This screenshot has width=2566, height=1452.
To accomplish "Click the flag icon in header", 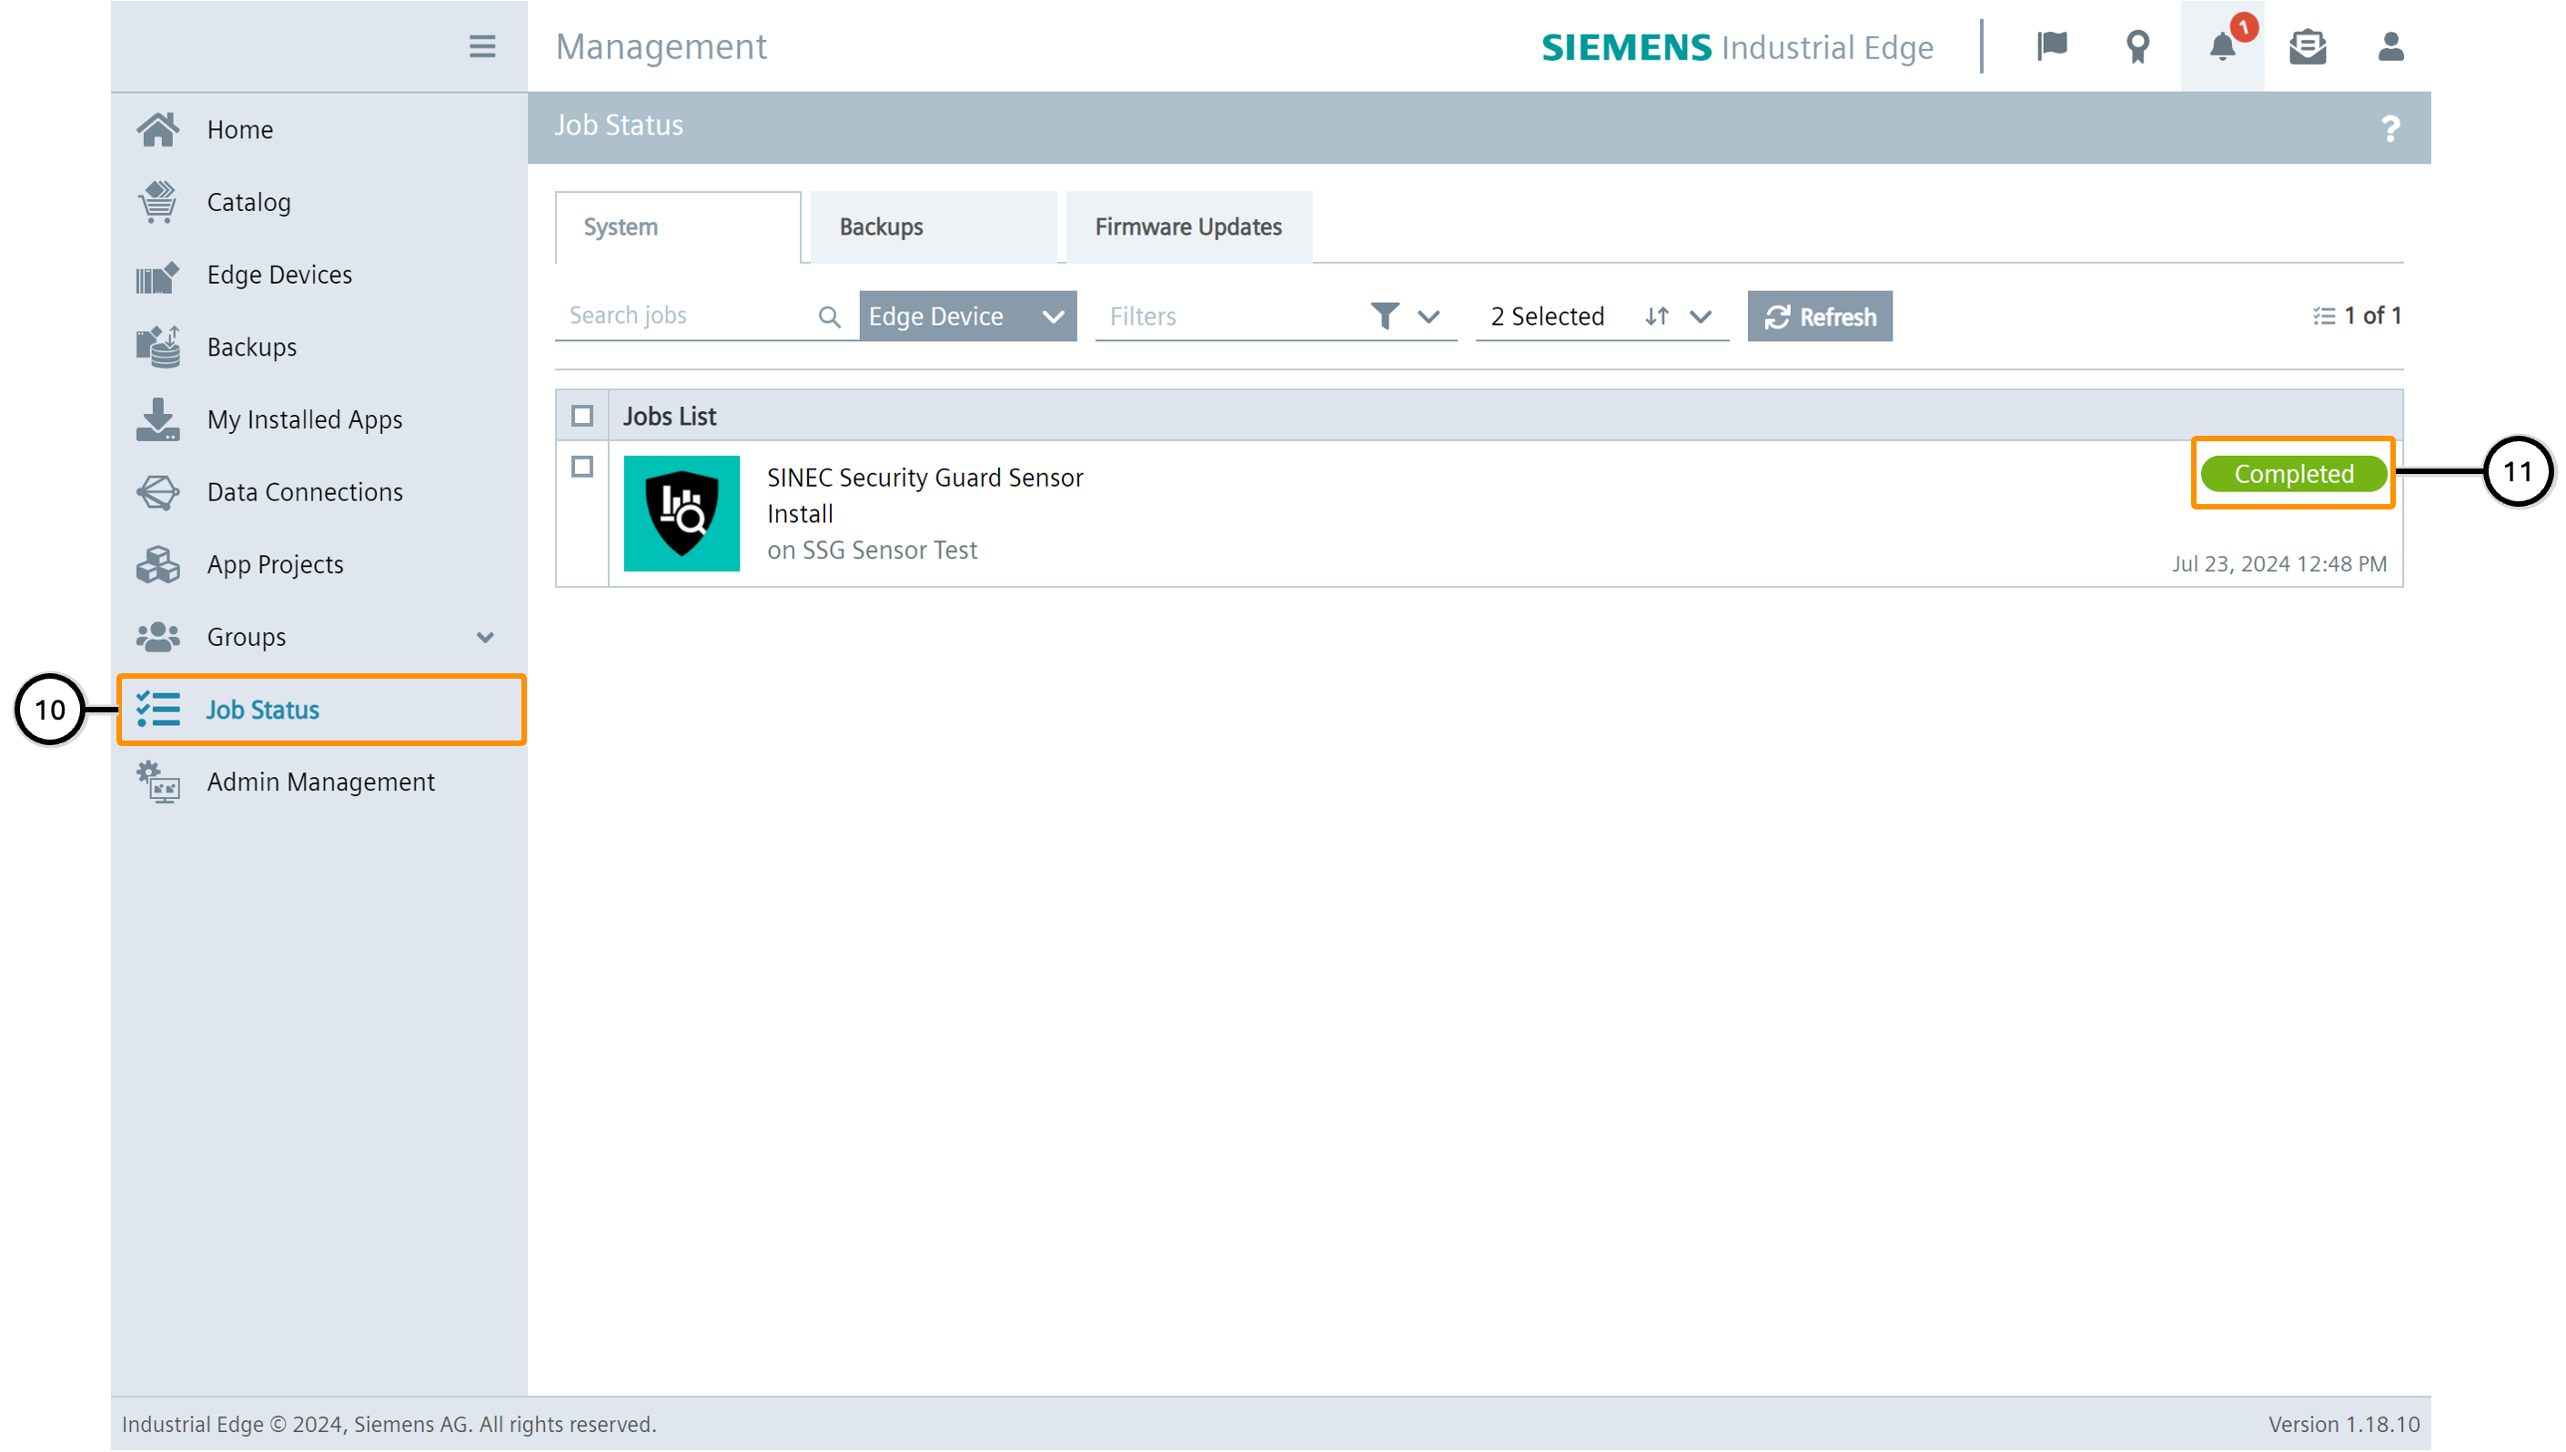I will pos(2051,45).
